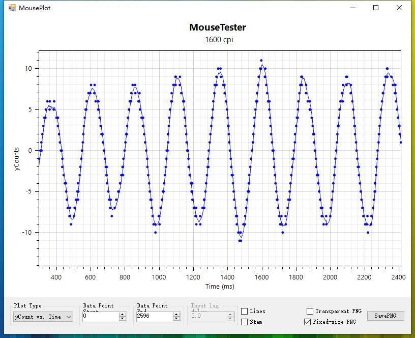The width and height of the screenshot is (415, 338).
Task: Maximize the MousePlot window
Action: click(376, 8)
